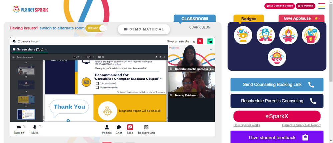Open the People panel
The height and width of the screenshot is (143, 333).
tap(107, 130)
